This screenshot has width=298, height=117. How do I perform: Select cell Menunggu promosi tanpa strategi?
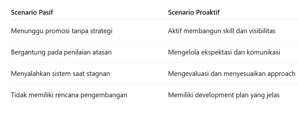click(x=62, y=31)
